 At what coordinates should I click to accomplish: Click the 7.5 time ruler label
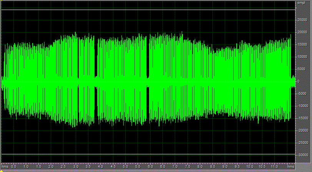pyautogui.click(x=188, y=166)
